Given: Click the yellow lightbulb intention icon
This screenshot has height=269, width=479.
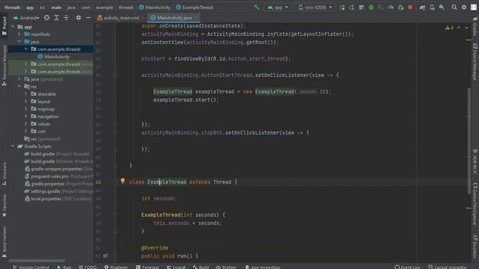Looking at the screenshot, I should point(123,181).
